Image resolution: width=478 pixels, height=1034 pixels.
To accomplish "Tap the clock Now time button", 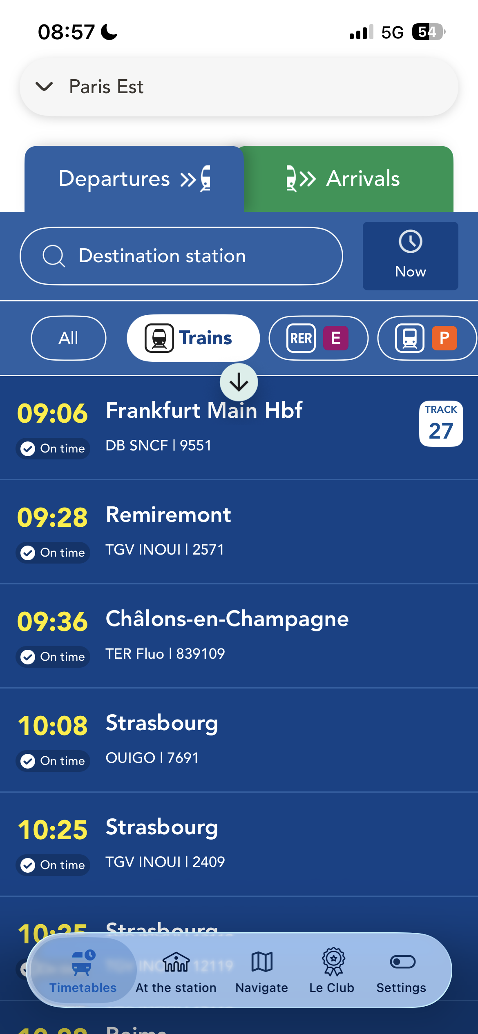I will [x=410, y=256].
